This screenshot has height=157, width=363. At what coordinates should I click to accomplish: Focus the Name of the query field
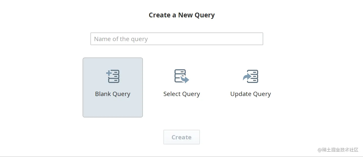(x=177, y=39)
